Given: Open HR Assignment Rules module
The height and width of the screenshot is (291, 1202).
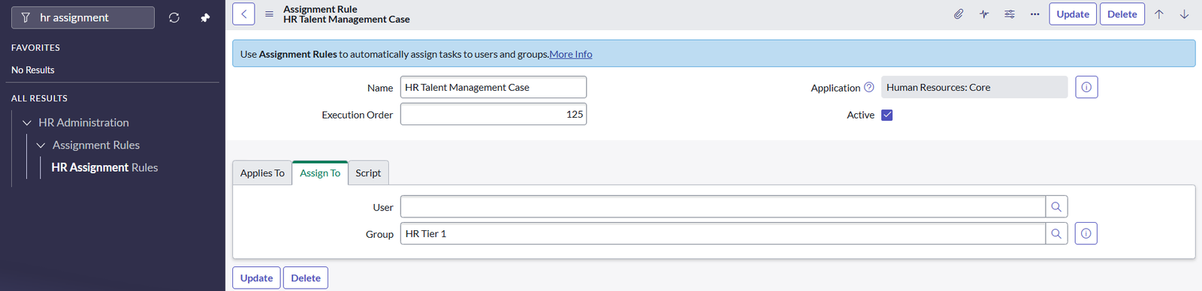Looking at the screenshot, I should 104,167.
